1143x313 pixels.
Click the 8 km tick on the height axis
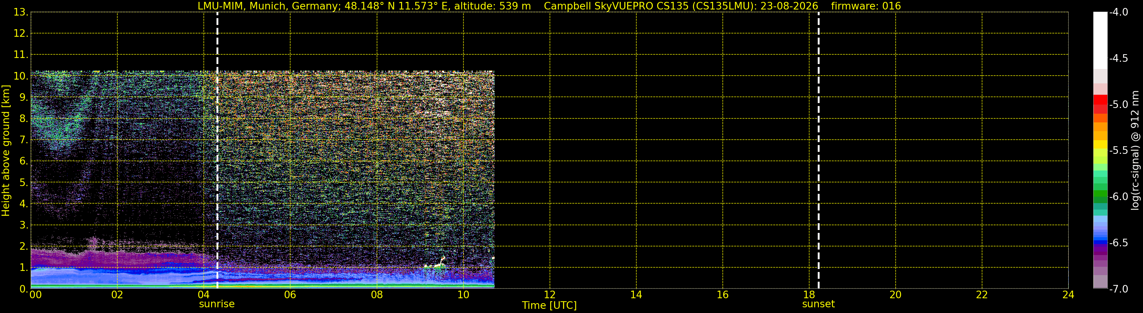coord(23,119)
